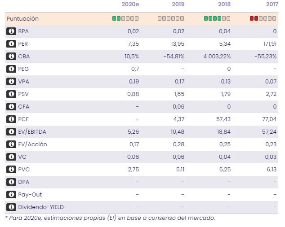Open the PER info icon
The height and width of the screenshot is (227, 285).
click(11, 44)
